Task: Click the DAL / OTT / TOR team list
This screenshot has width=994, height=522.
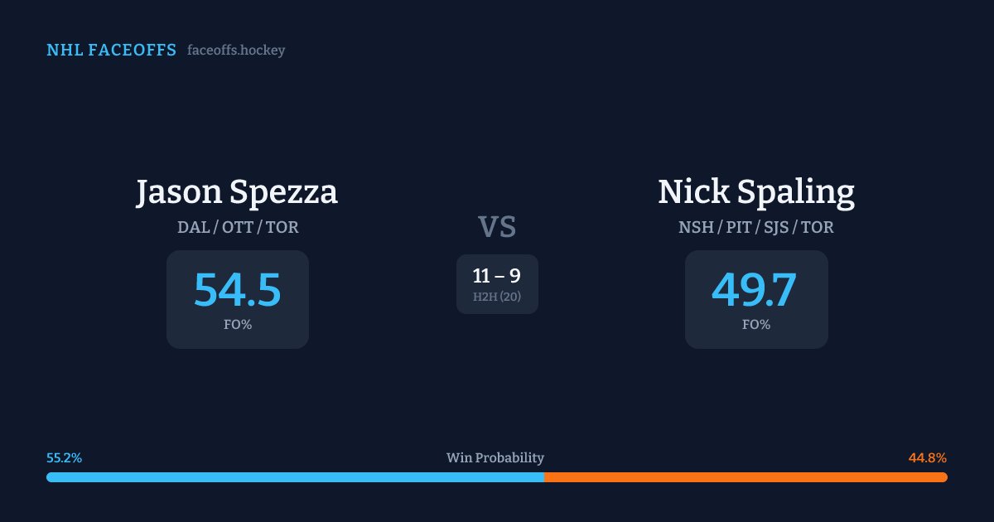Action: [x=237, y=227]
